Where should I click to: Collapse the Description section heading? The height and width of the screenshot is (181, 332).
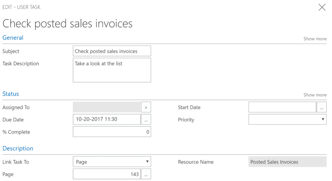point(18,149)
